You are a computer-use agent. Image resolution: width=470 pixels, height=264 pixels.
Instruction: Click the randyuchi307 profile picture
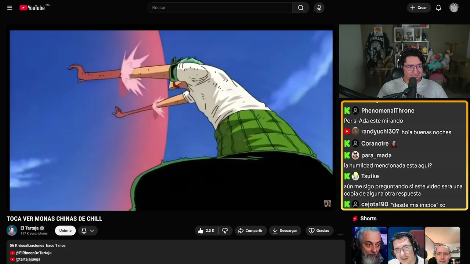click(355, 131)
